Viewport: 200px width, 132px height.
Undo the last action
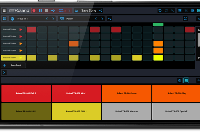[x=160, y=11]
